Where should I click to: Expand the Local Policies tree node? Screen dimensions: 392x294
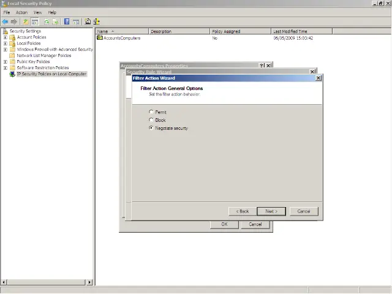pos(6,43)
